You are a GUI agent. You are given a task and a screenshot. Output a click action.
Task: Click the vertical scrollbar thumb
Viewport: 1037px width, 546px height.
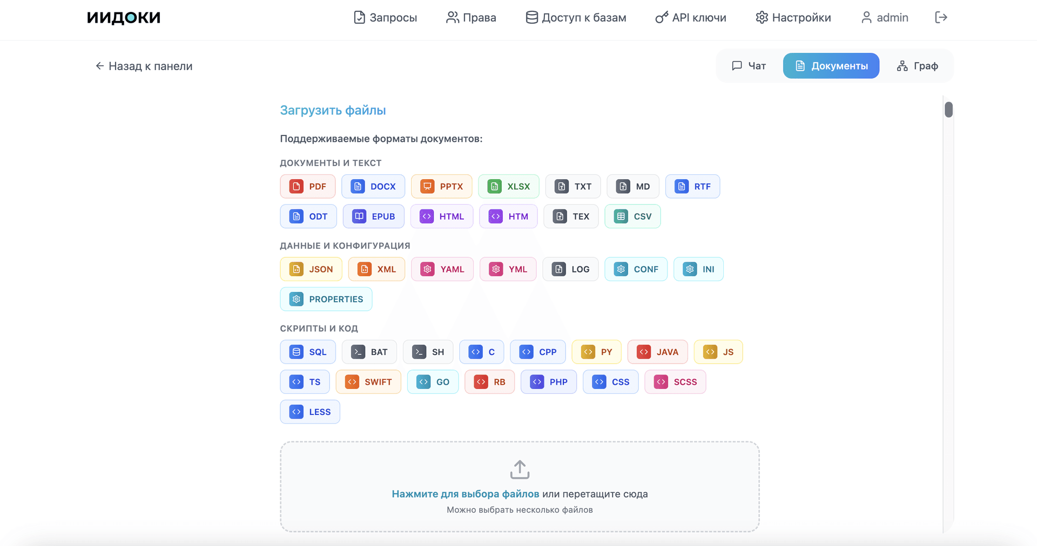pos(948,110)
